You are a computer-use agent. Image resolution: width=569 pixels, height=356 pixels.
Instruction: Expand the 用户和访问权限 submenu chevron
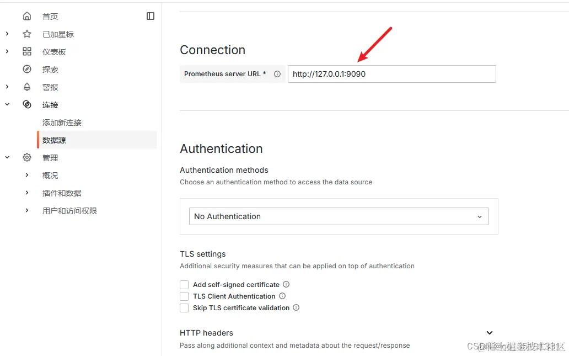click(x=27, y=210)
